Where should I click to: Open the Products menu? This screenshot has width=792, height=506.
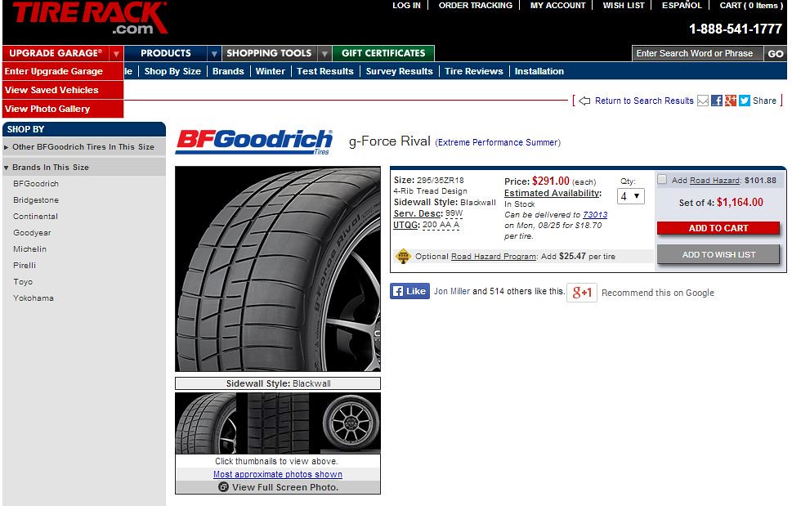[x=166, y=53]
